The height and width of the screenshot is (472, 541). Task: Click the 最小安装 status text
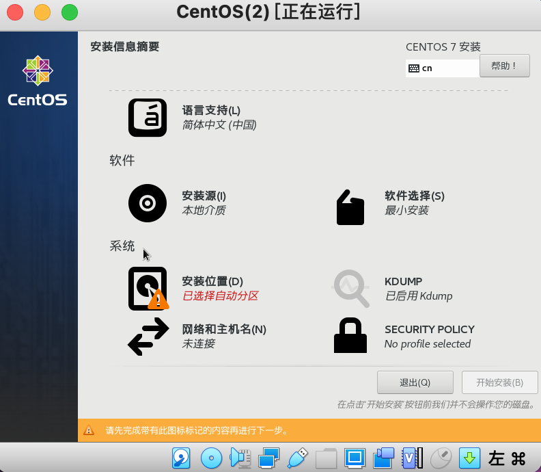[x=407, y=210]
